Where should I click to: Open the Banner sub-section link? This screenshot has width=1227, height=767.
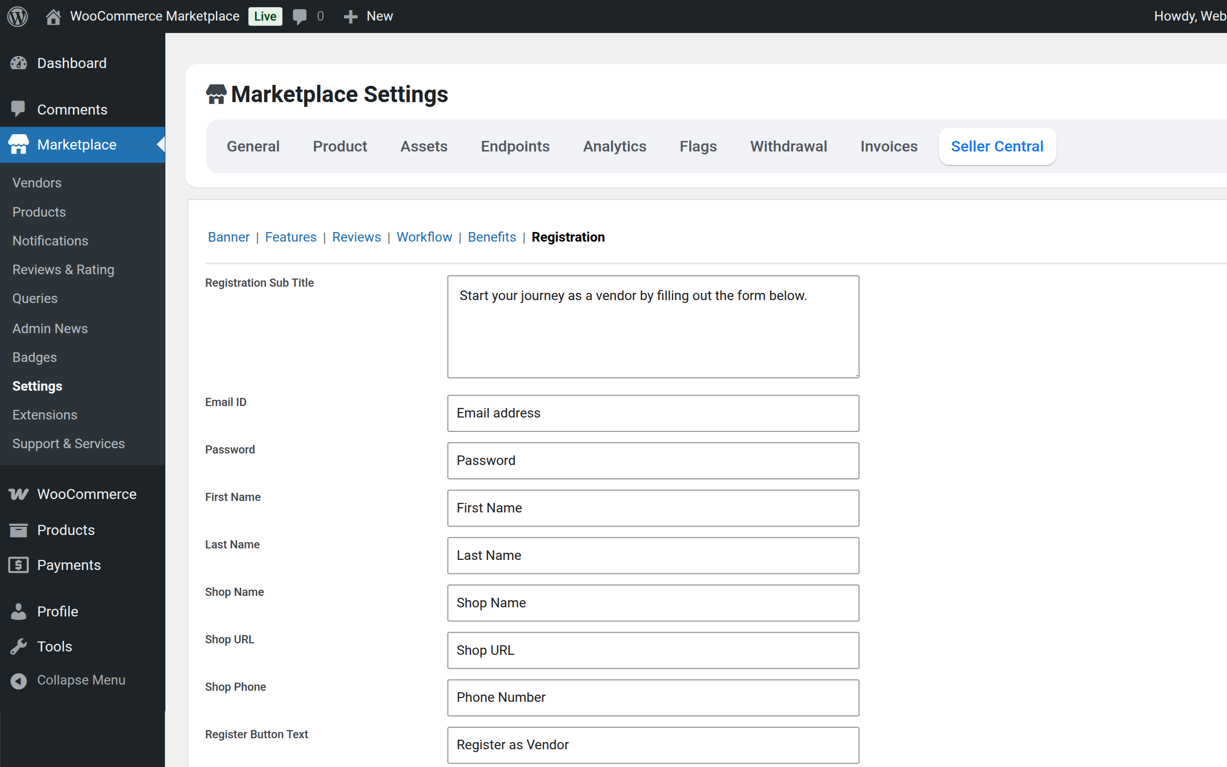229,237
